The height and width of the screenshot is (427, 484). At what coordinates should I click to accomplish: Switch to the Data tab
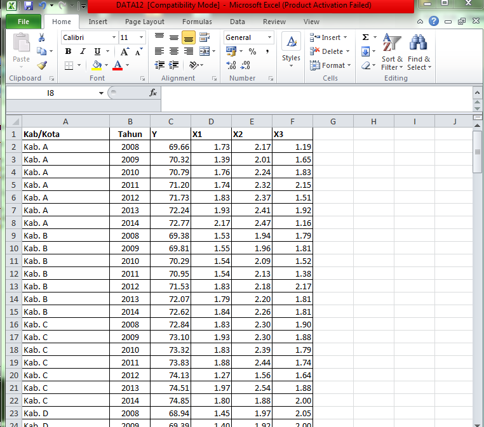point(238,22)
